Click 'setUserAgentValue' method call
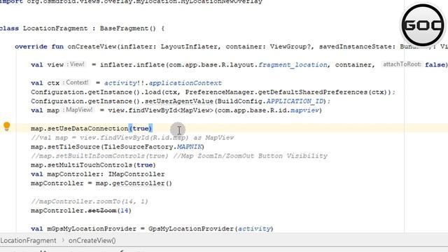Viewport: 448px width, 252px height. pos(179,101)
